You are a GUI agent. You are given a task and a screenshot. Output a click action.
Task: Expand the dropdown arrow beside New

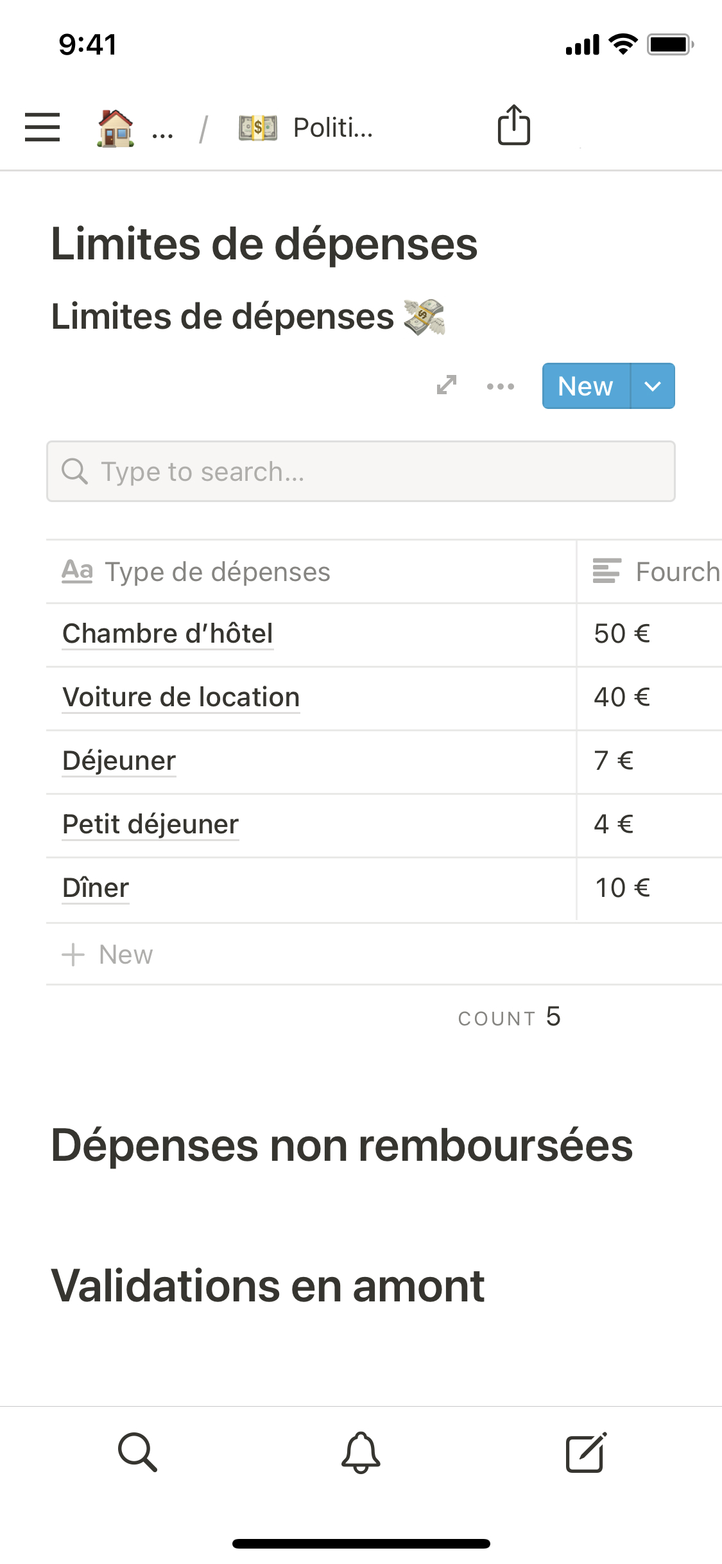point(653,386)
